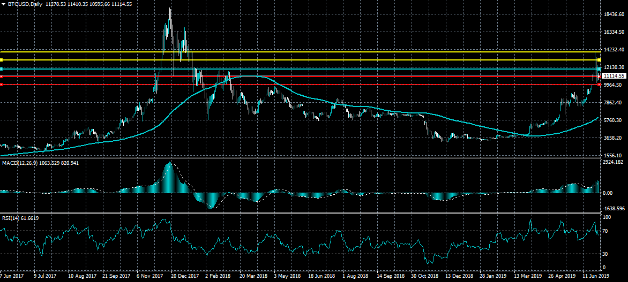Click the 9 Jul 2017 date label
The height and width of the screenshot is (282, 628).
(46, 276)
